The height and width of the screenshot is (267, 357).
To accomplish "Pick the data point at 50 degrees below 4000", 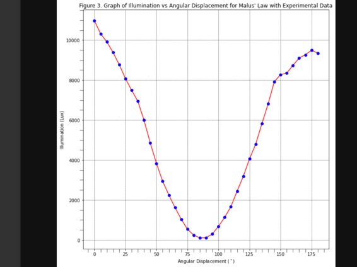I will coord(156,164).
